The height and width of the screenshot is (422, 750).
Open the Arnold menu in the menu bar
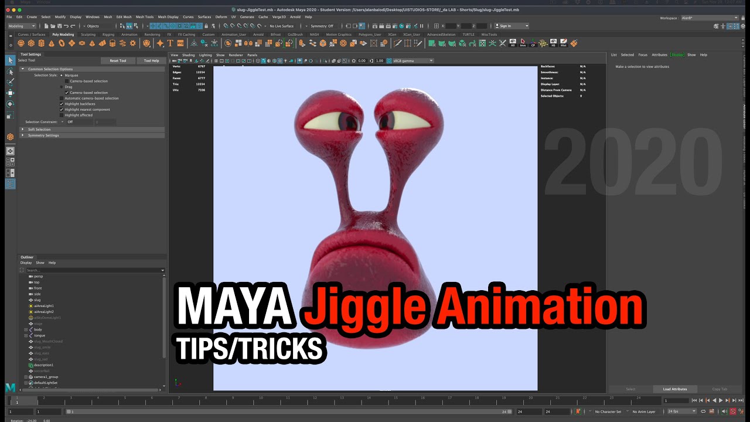295,17
